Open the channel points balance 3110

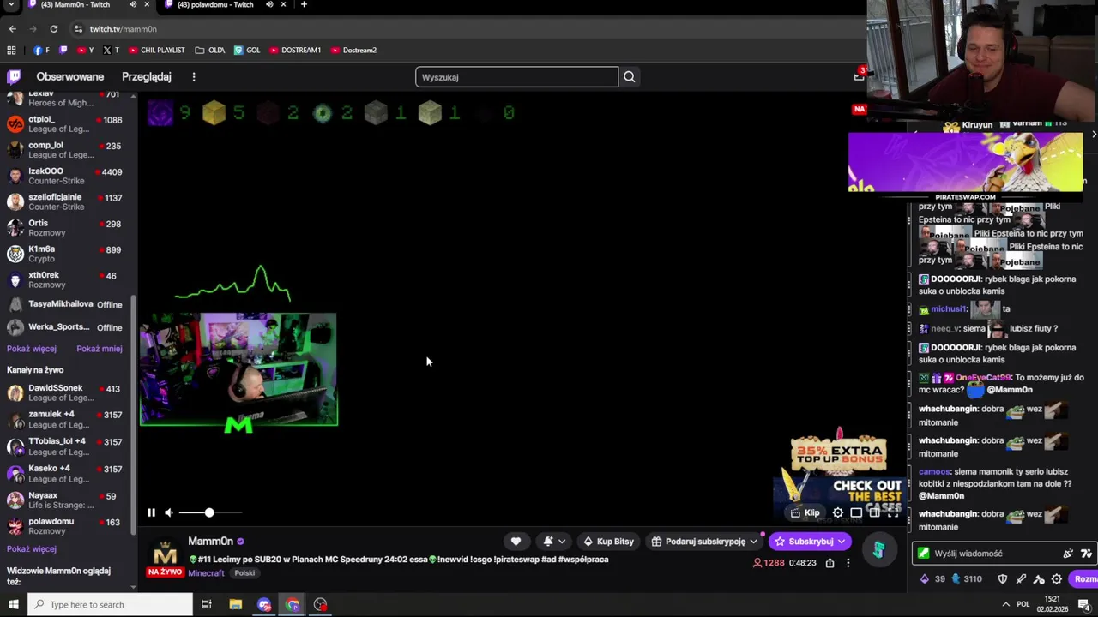(x=967, y=578)
